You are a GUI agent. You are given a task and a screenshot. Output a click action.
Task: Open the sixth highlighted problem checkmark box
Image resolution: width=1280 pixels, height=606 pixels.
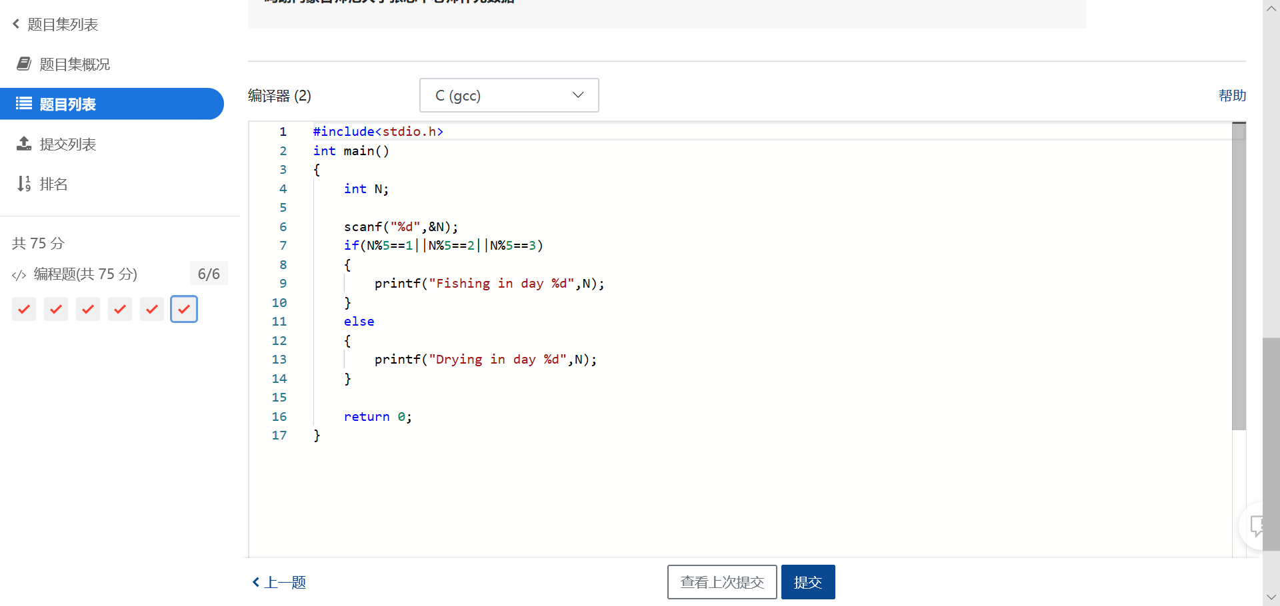point(184,309)
